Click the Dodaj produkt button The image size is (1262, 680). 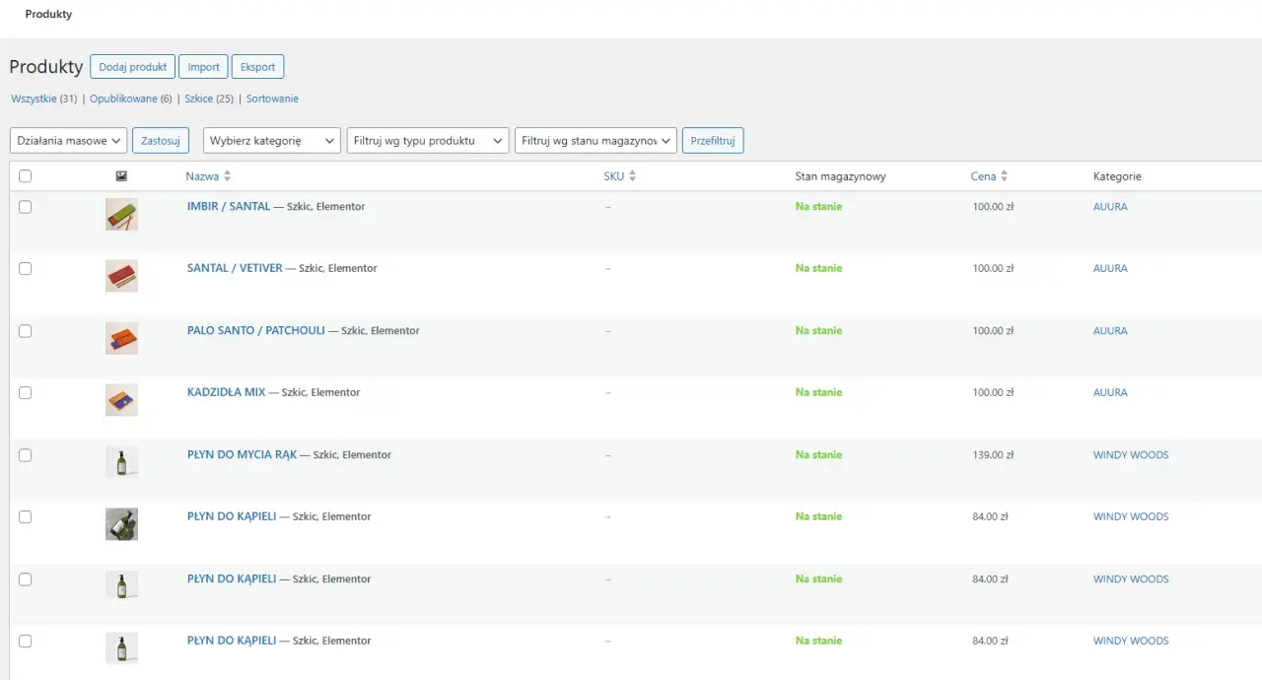[132, 67]
